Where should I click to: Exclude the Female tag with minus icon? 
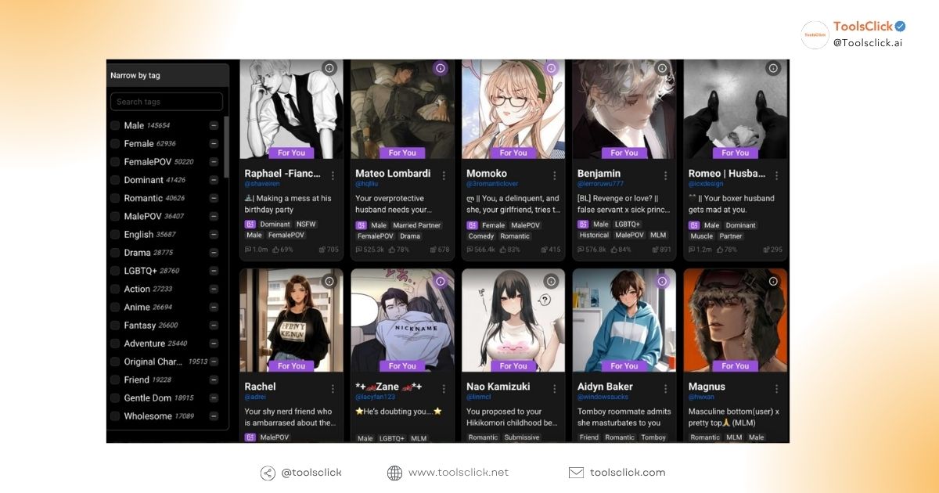[214, 143]
